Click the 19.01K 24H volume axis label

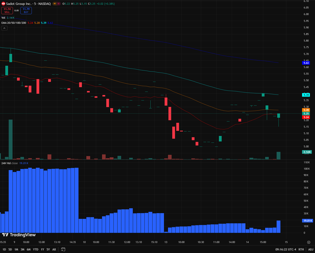[307, 221]
